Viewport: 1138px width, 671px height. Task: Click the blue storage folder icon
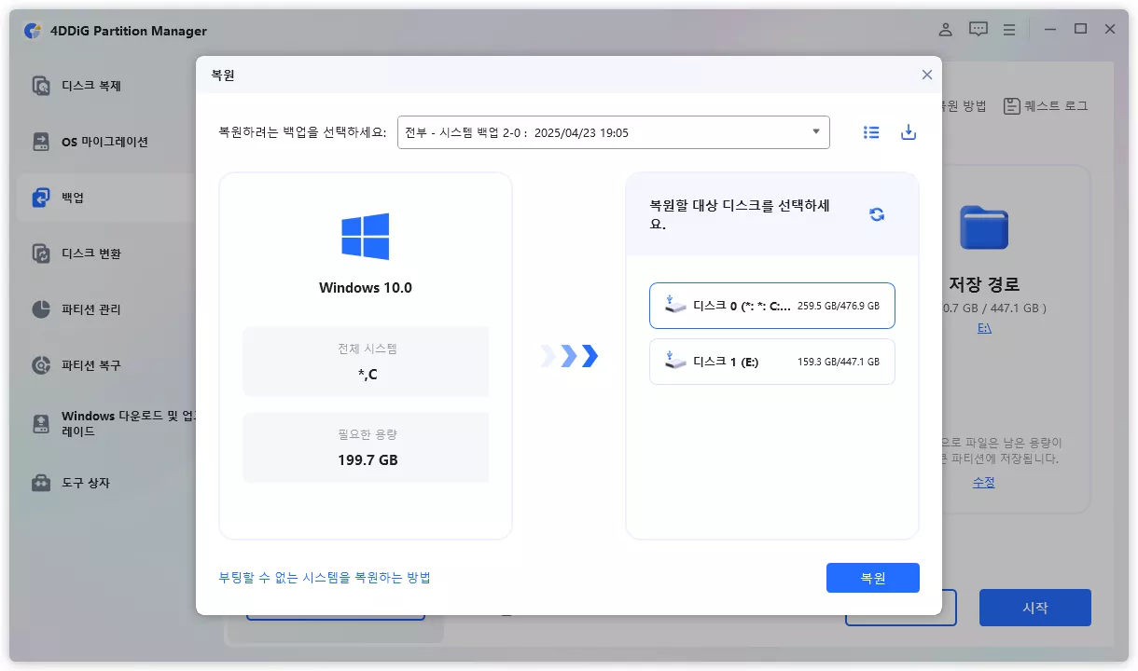[x=984, y=227]
